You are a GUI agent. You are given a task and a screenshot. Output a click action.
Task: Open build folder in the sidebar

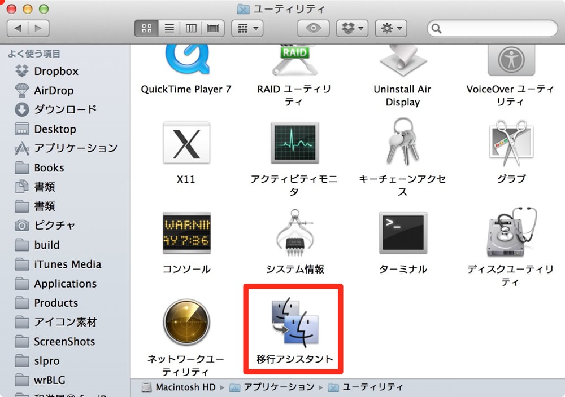coord(65,245)
